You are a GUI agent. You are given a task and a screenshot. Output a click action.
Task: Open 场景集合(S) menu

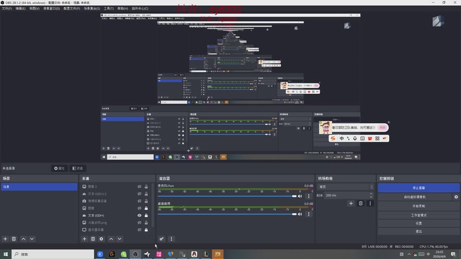[x=92, y=9]
